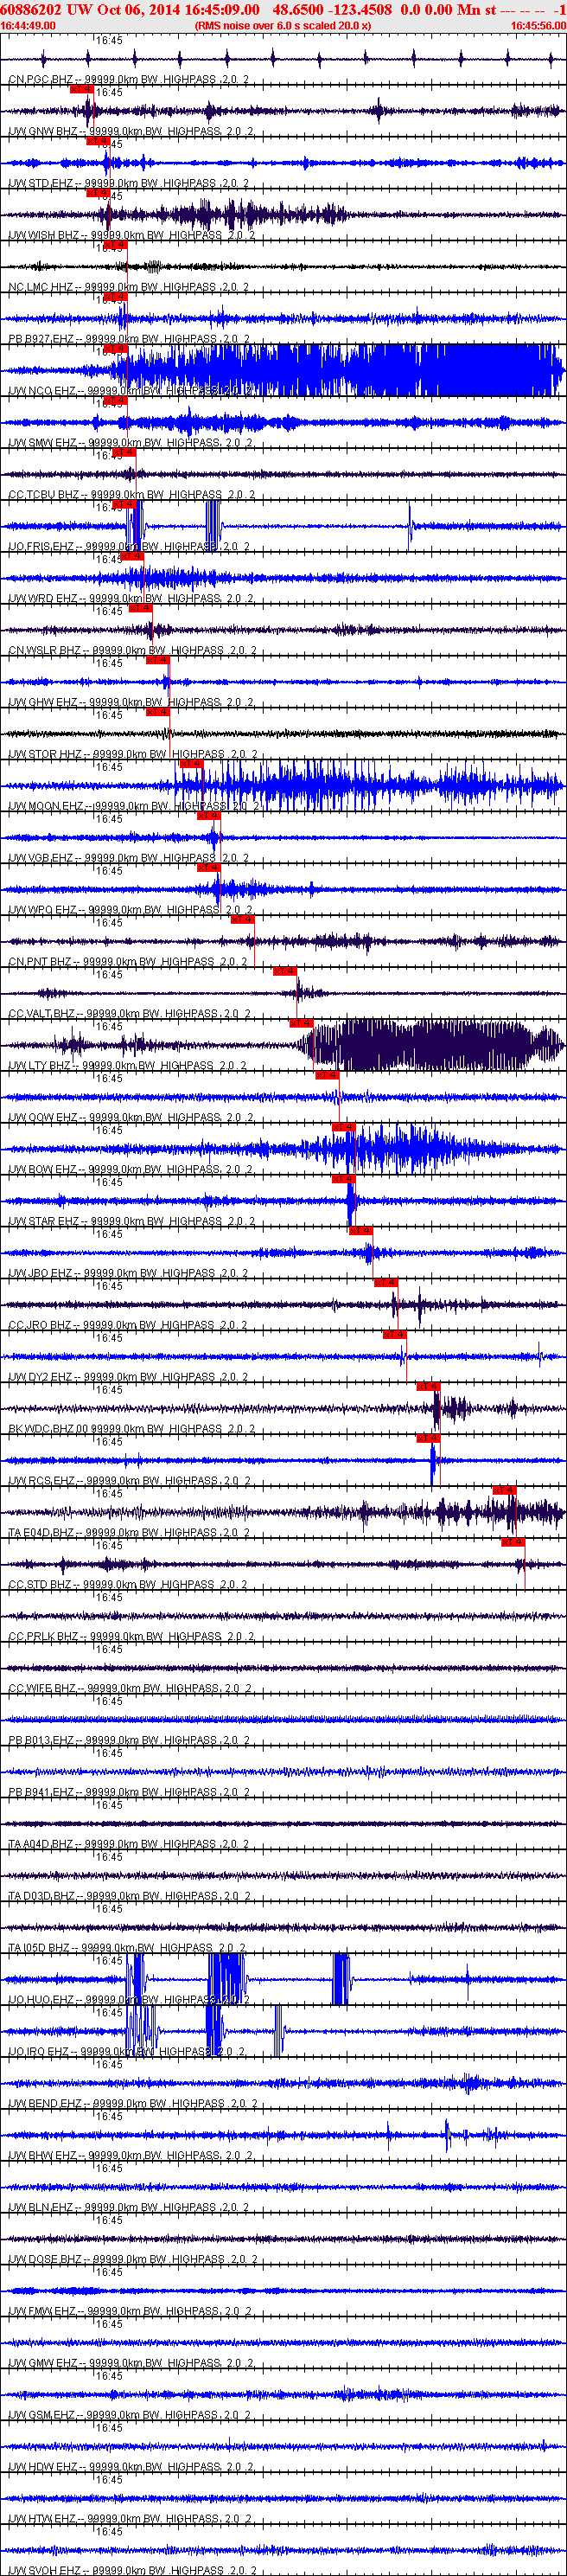The width and height of the screenshot is (567, 2576).
Task: Click the station label 'UW.NCO.EHZ'
Action: click(x=42, y=391)
